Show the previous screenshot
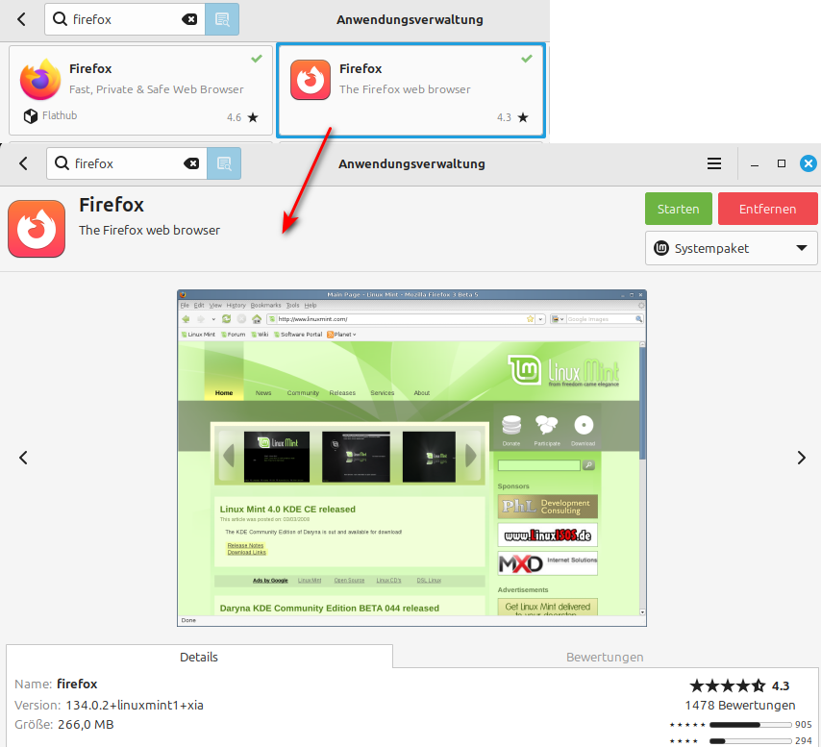Image resolution: width=821 pixels, height=747 pixels. click(23, 458)
